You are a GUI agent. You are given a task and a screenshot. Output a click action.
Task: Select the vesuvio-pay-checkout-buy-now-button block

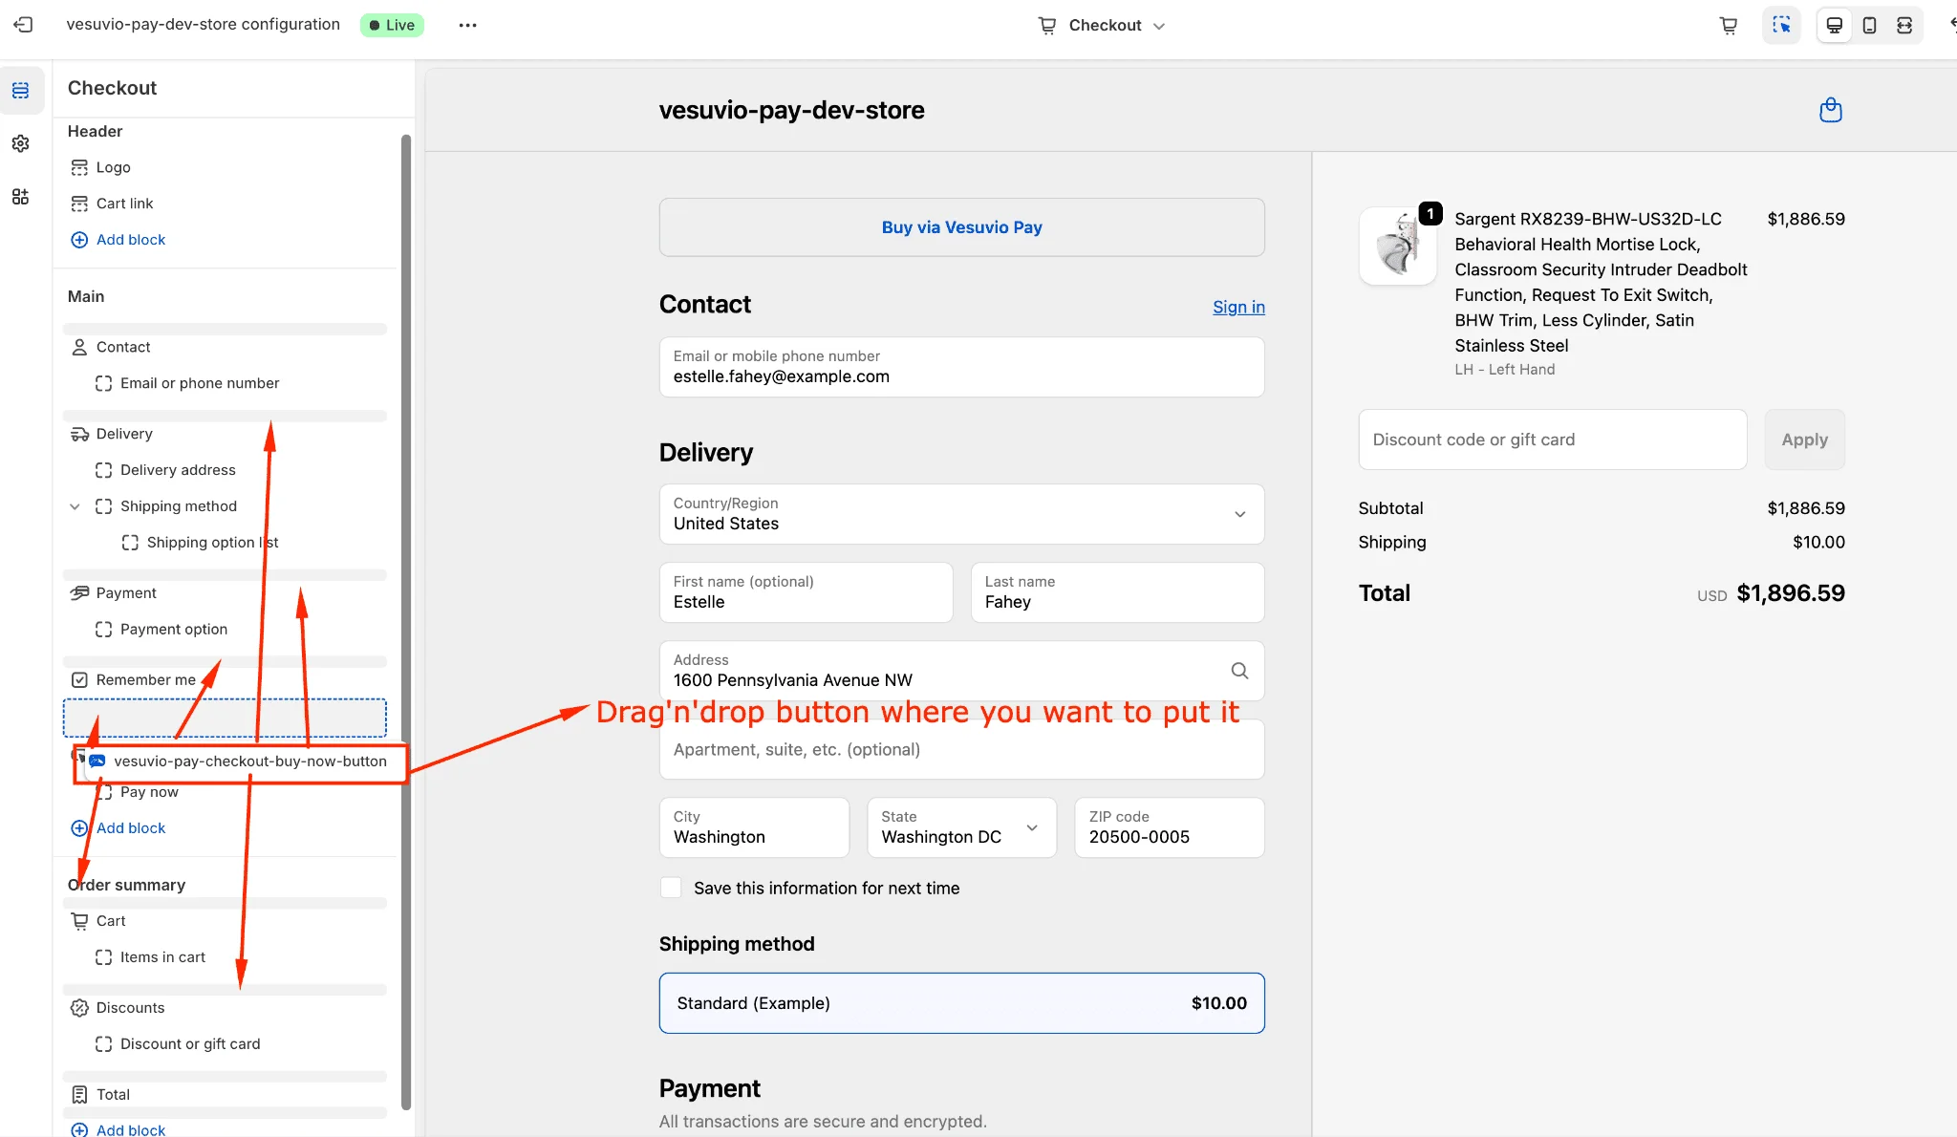249,762
